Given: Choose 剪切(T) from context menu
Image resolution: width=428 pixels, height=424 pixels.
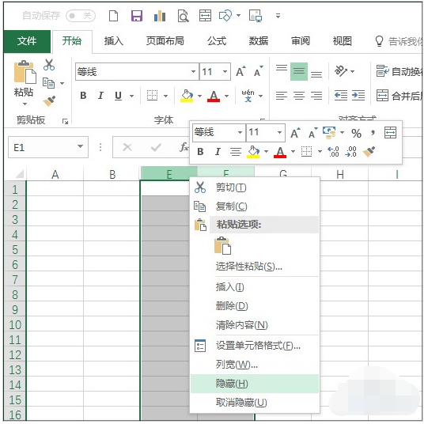Looking at the screenshot, I should 255,187.
